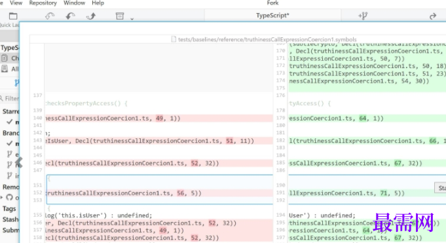
Task: Click removed line 140 ending 49, 1))
Action: click(x=158, y=118)
